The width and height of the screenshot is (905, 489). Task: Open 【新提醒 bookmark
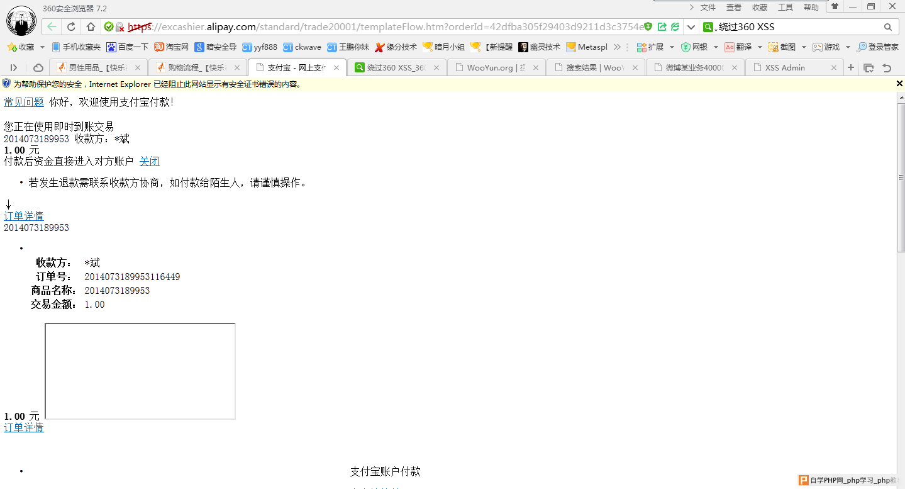click(x=491, y=47)
